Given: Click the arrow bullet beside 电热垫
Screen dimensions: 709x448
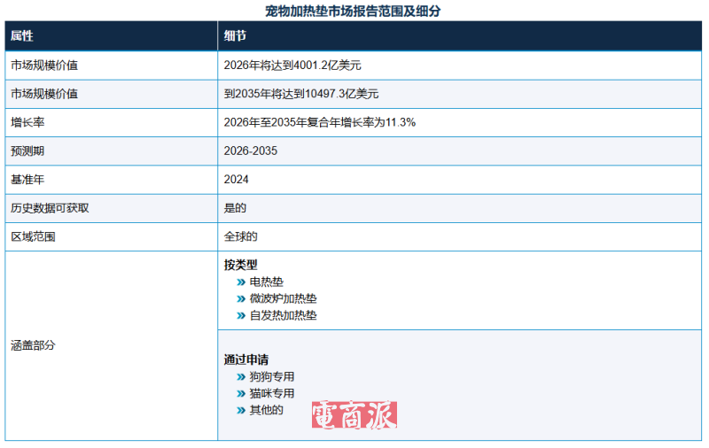Looking at the screenshot, I should (x=241, y=282).
